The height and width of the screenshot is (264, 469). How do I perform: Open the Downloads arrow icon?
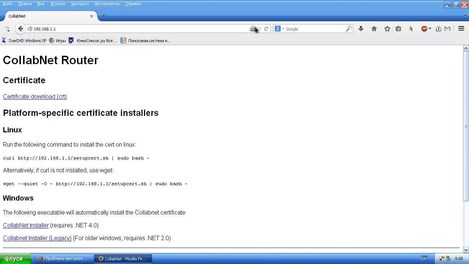[361, 29]
